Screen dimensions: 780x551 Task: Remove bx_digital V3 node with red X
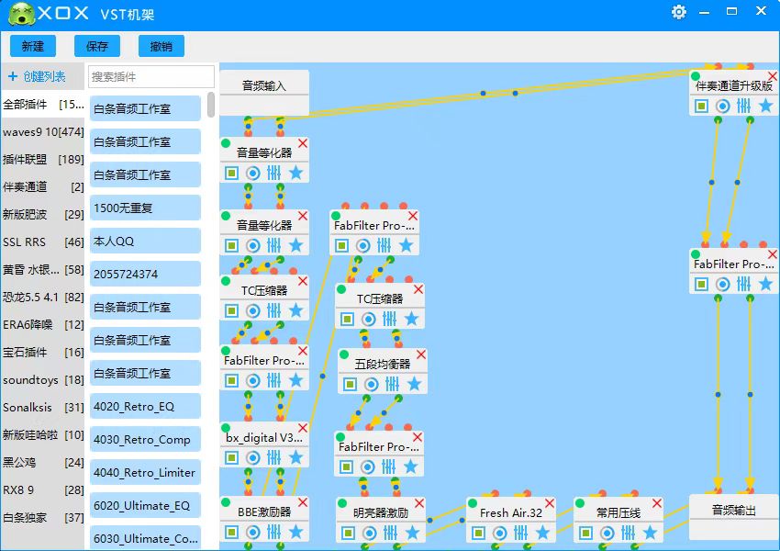click(x=303, y=428)
